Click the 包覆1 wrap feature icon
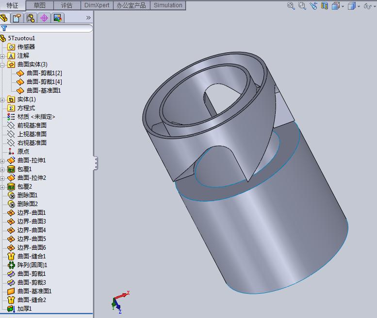 tap(11, 169)
